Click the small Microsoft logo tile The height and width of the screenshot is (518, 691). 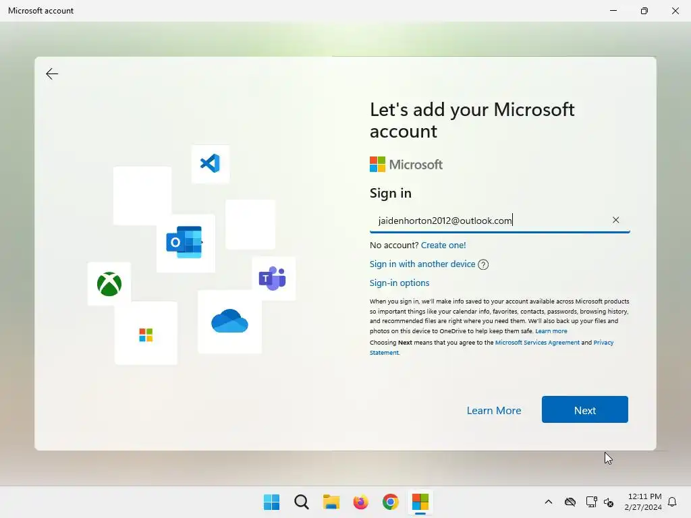[x=146, y=335]
